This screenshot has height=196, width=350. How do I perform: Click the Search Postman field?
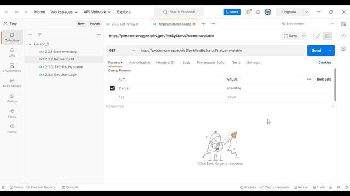179,12
